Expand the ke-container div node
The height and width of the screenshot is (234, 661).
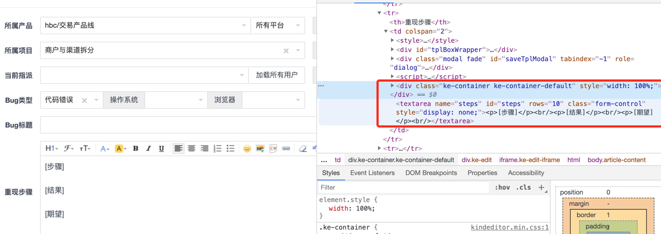coord(393,85)
